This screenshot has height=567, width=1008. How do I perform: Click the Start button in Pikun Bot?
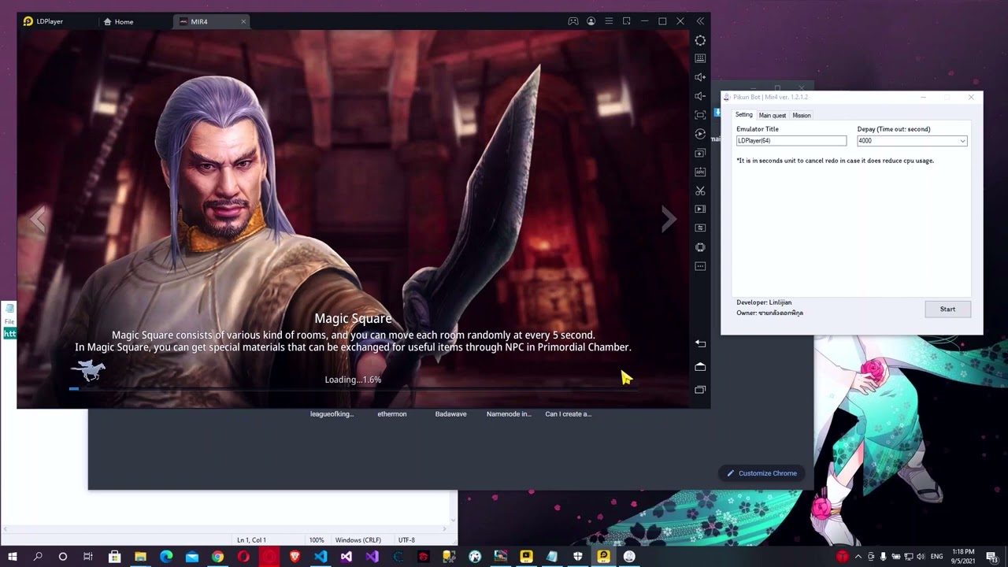(x=947, y=309)
